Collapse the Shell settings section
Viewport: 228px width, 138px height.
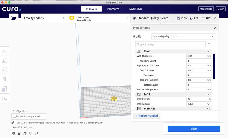point(208,51)
